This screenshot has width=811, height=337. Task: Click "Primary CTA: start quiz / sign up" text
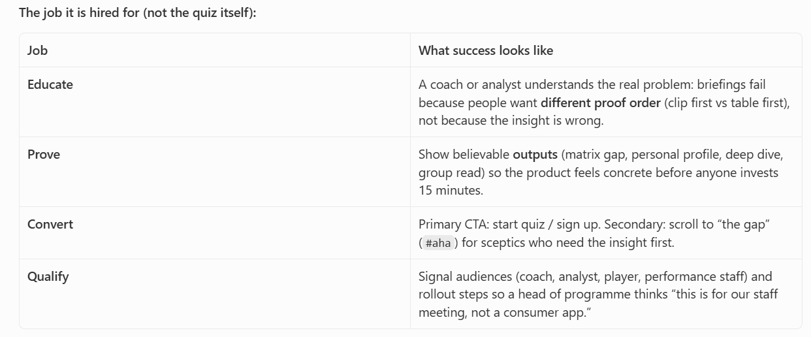[509, 224]
